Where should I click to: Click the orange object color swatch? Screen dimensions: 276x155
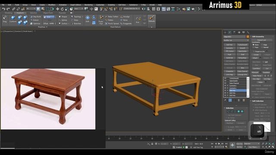[248, 37]
